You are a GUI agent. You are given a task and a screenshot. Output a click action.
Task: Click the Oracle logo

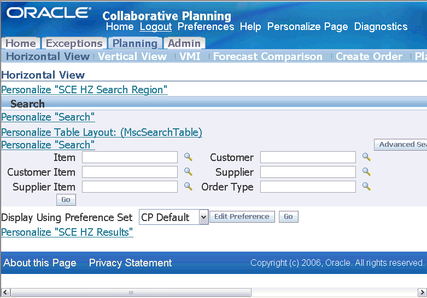tap(49, 13)
